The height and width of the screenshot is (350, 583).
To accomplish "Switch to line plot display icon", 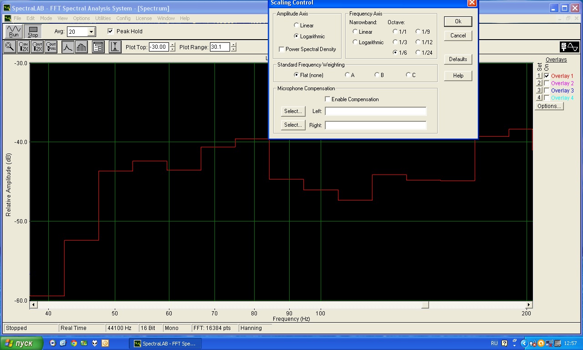I will click(67, 47).
